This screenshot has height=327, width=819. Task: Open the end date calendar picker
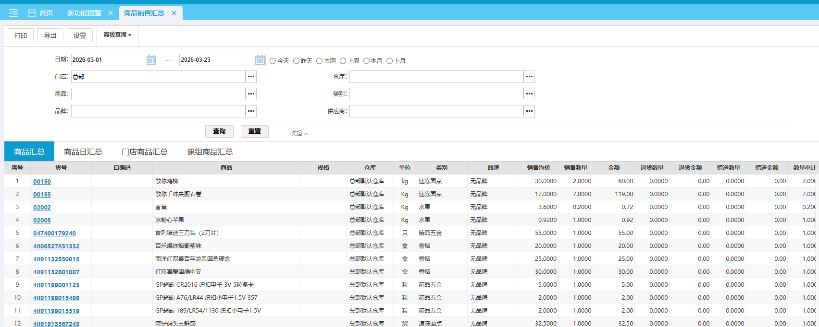click(x=260, y=60)
